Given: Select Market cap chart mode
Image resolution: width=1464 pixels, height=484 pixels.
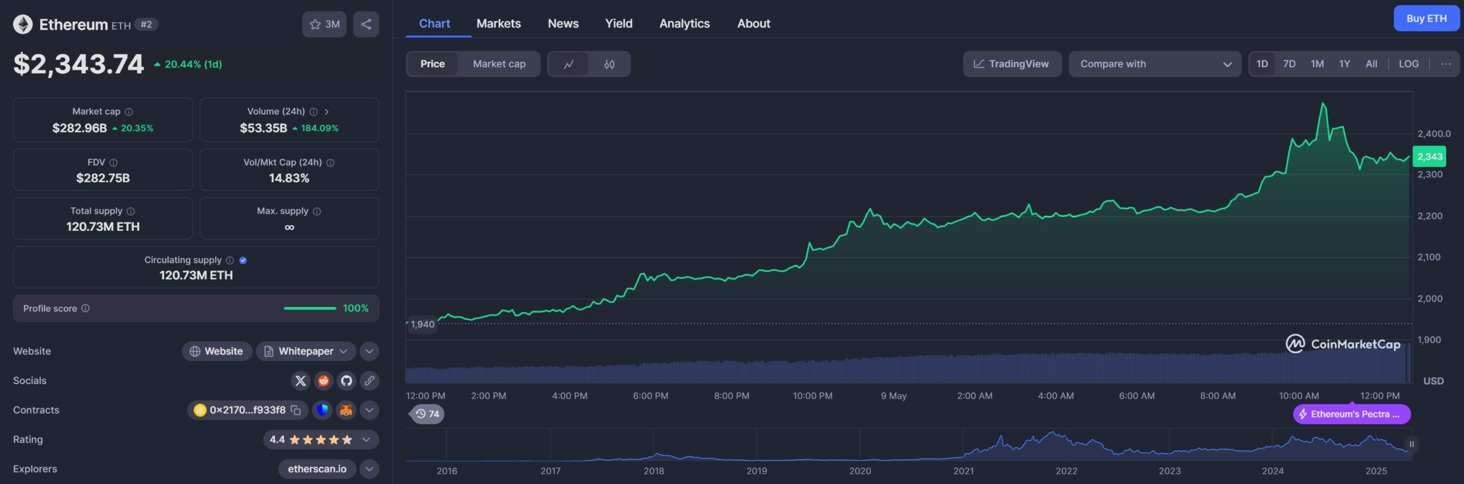Looking at the screenshot, I should 499,64.
